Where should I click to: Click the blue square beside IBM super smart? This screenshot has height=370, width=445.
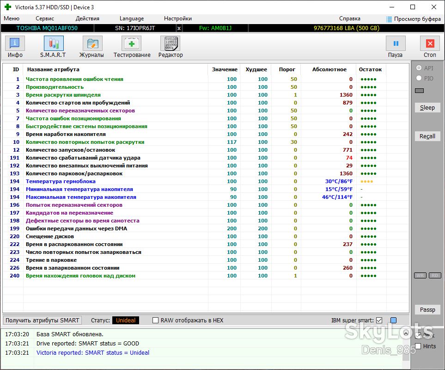393,321
